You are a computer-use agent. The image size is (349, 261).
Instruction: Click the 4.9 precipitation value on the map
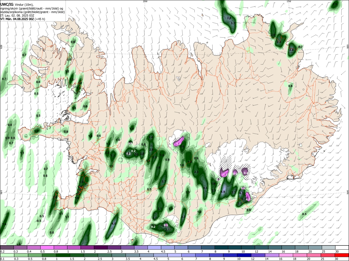[223, 192]
